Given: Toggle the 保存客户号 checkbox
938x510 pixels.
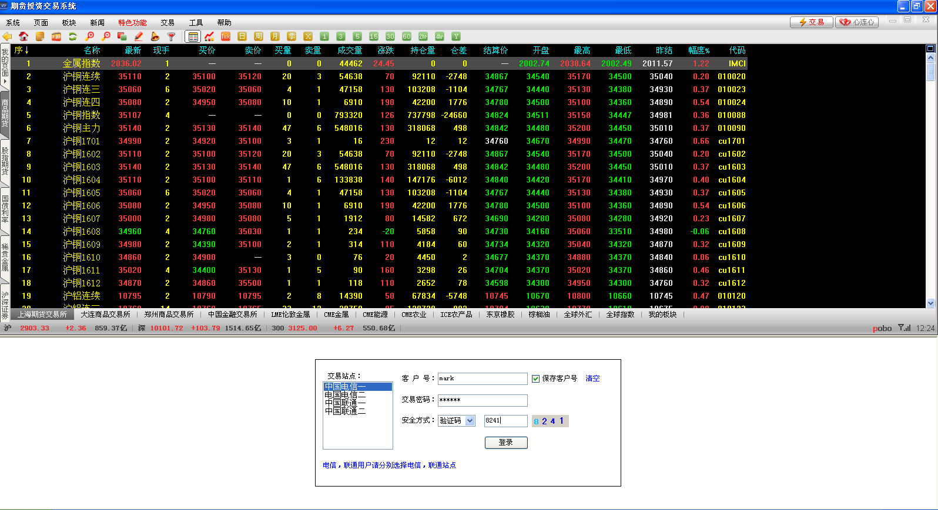Looking at the screenshot, I should (535, 379).
